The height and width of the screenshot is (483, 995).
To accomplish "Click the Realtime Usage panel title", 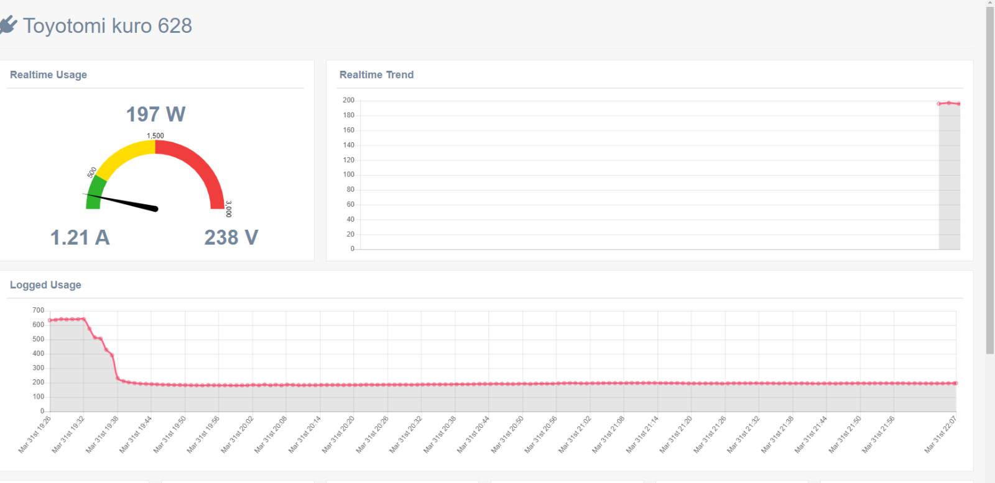I will pyautogui.click(x=49, y=74).
